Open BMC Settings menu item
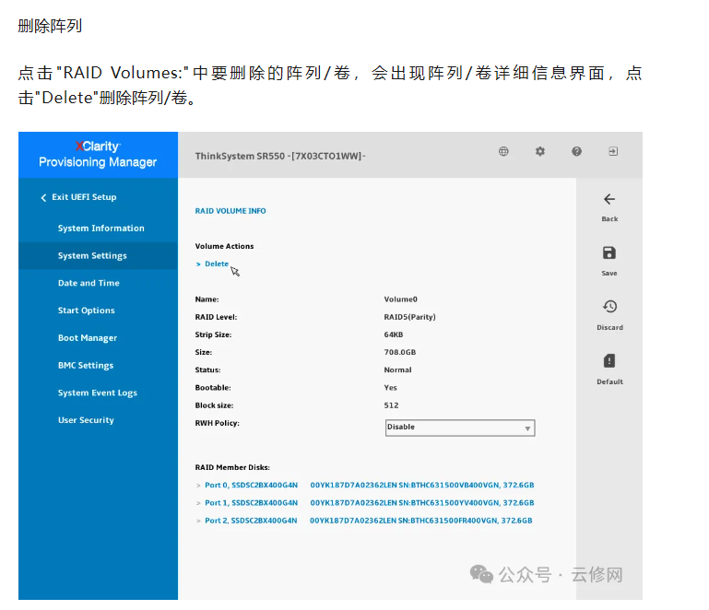 (86, 365)
